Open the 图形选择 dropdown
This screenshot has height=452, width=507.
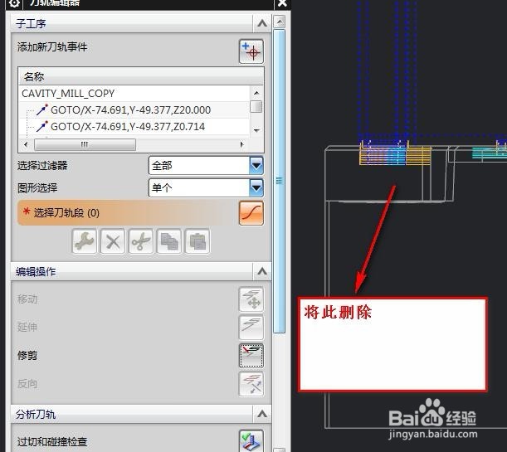click(x=256, y=187)
